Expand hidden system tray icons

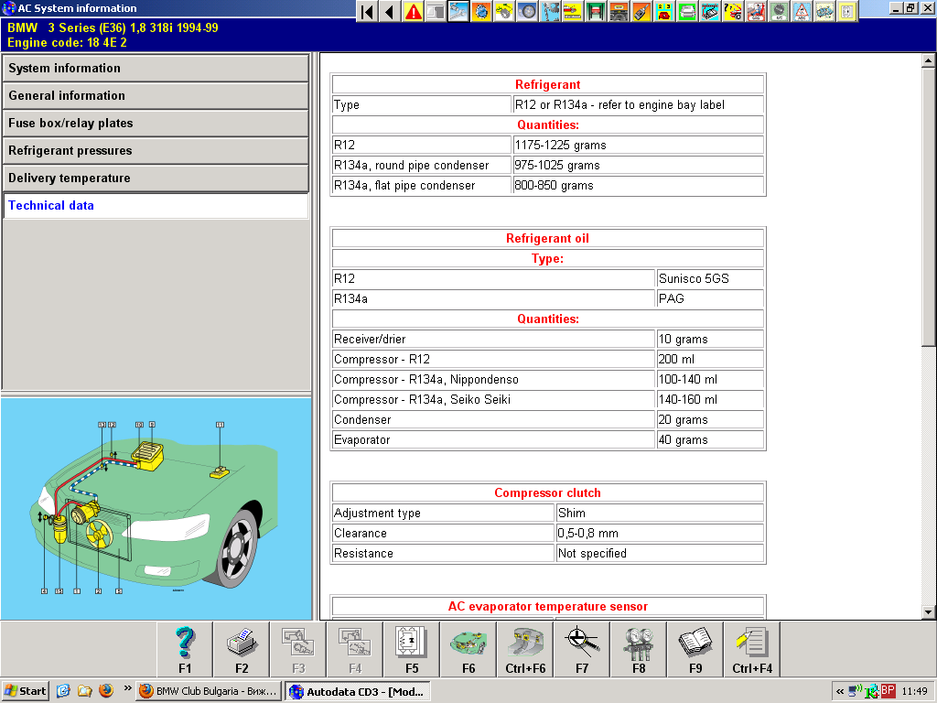point(840,692)
